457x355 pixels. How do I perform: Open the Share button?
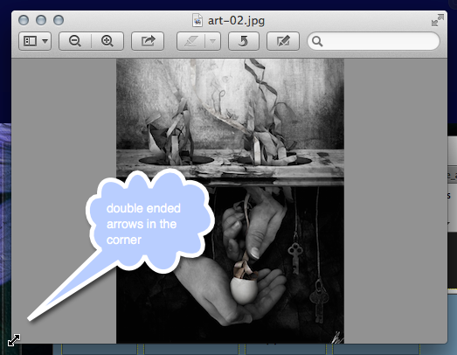[148, 41]
